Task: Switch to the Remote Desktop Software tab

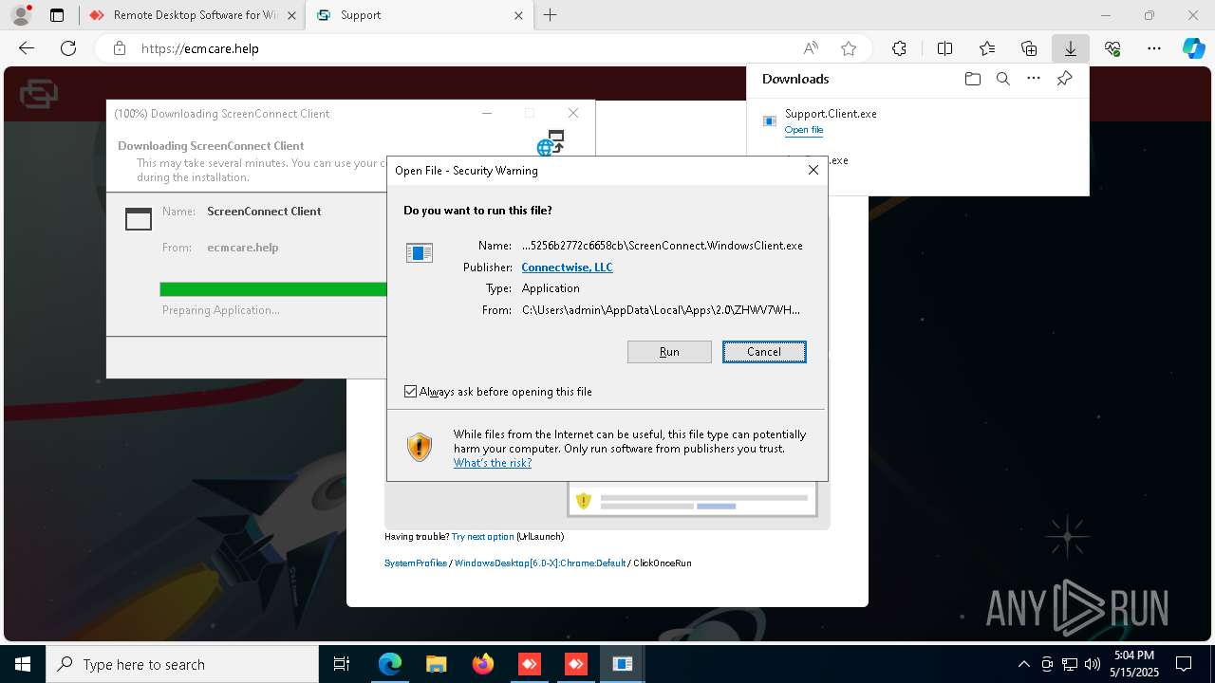Action: pyautogui.click(x=191, y=15)
